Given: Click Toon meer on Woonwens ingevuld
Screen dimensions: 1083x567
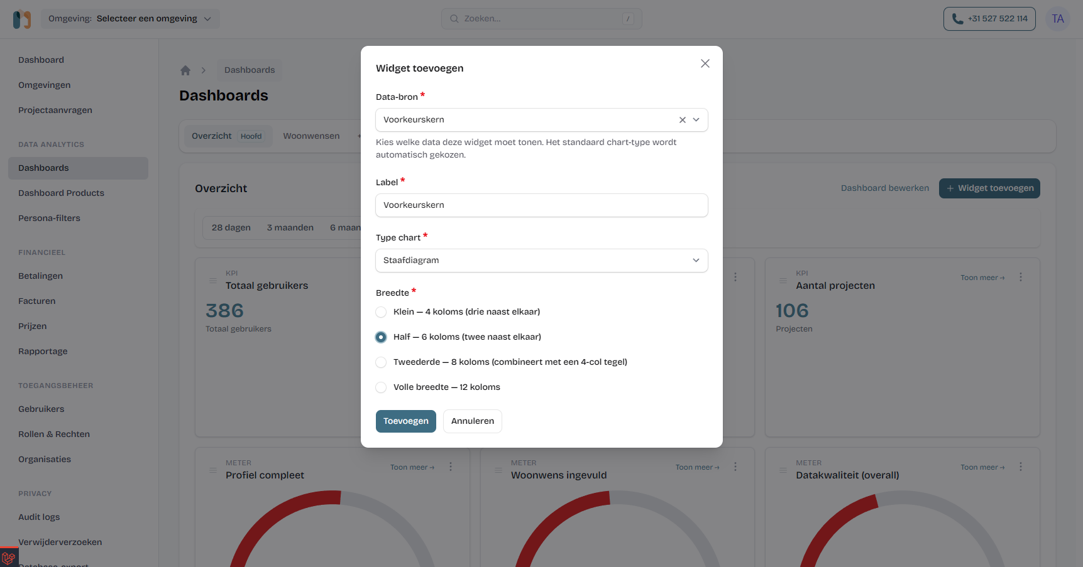Looking at the screenshot, I should tap(698, 467).
